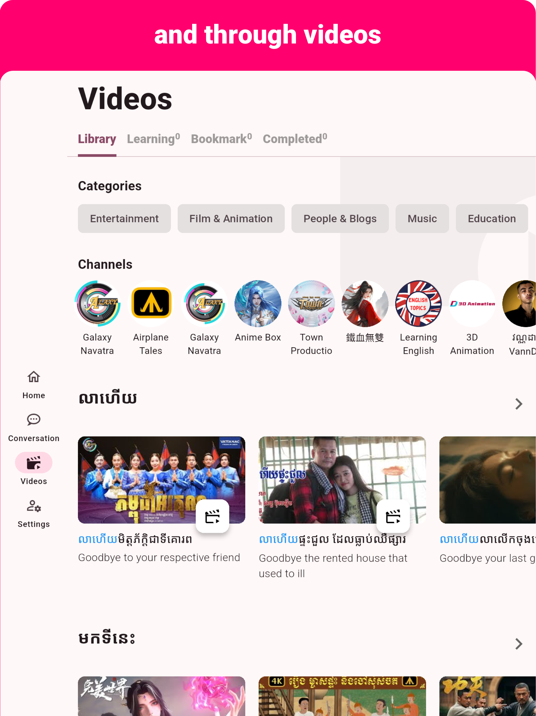Filter by Music category
The width and height of the screenshot is (536, 716).
pos(422,219)
